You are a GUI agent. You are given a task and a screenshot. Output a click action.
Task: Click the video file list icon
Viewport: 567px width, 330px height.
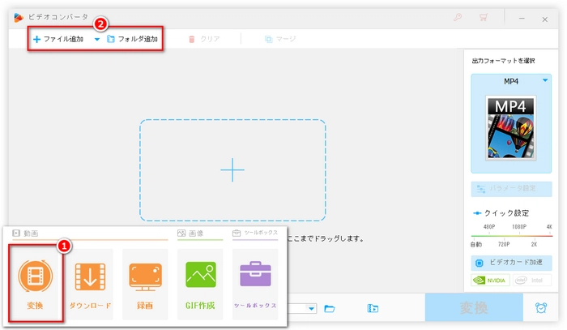click(x=373, y=308)
